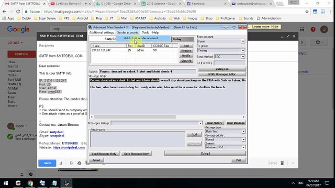Click browser back arrow

(5, 11)
